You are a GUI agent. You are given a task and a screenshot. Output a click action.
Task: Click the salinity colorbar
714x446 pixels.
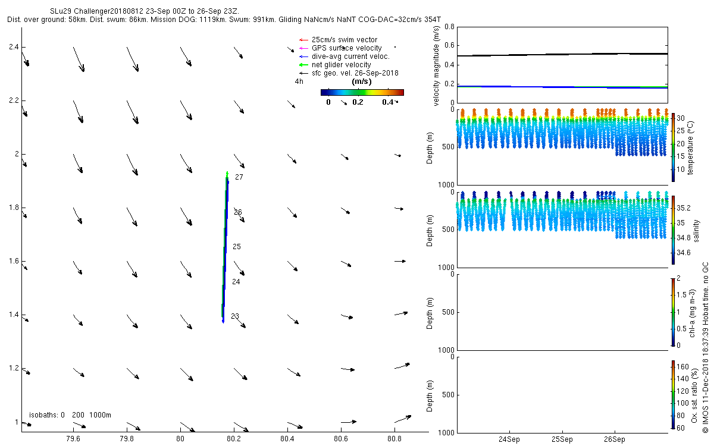[673, 229]
